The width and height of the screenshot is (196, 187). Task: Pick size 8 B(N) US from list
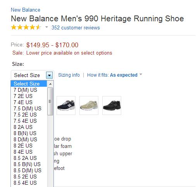pyautogui.click(x=29, y=133)
